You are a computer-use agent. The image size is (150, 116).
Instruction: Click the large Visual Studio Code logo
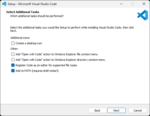click(142, 15)
